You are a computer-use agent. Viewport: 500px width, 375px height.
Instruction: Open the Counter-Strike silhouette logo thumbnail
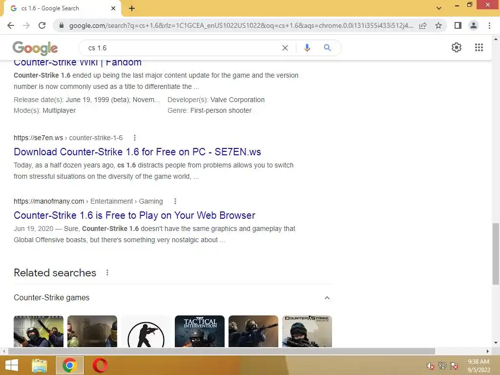click(146, 332)
